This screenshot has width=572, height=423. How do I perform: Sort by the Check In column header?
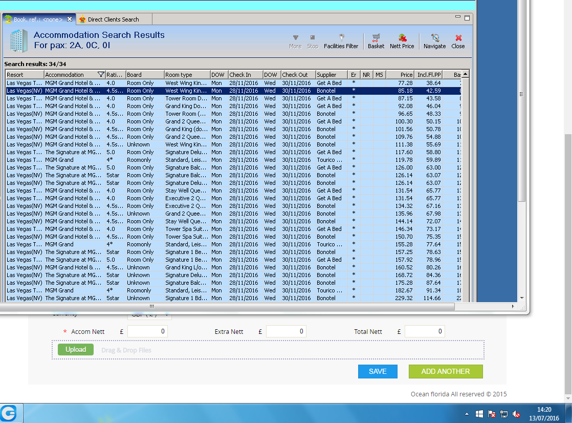[x=245, y=75]
